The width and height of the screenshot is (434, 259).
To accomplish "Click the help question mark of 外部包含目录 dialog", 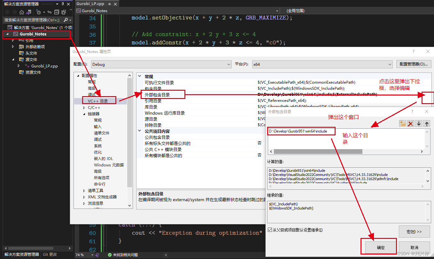I will (412, 111).
